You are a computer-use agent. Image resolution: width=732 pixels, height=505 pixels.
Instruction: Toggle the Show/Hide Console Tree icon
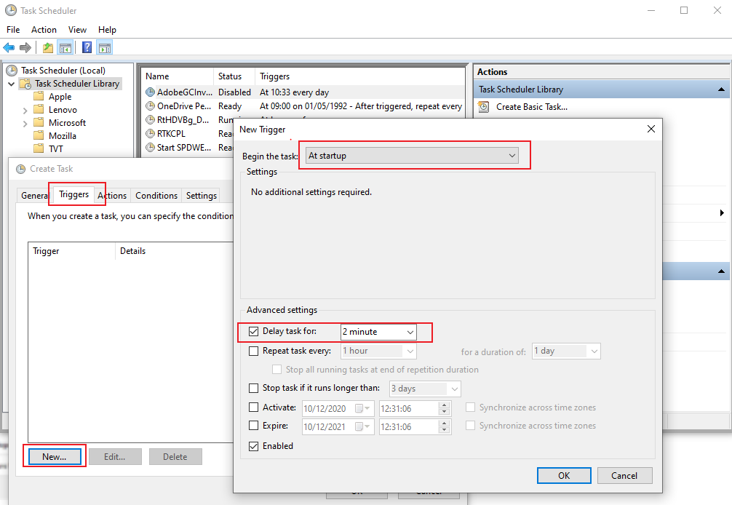tap(65, 48)
